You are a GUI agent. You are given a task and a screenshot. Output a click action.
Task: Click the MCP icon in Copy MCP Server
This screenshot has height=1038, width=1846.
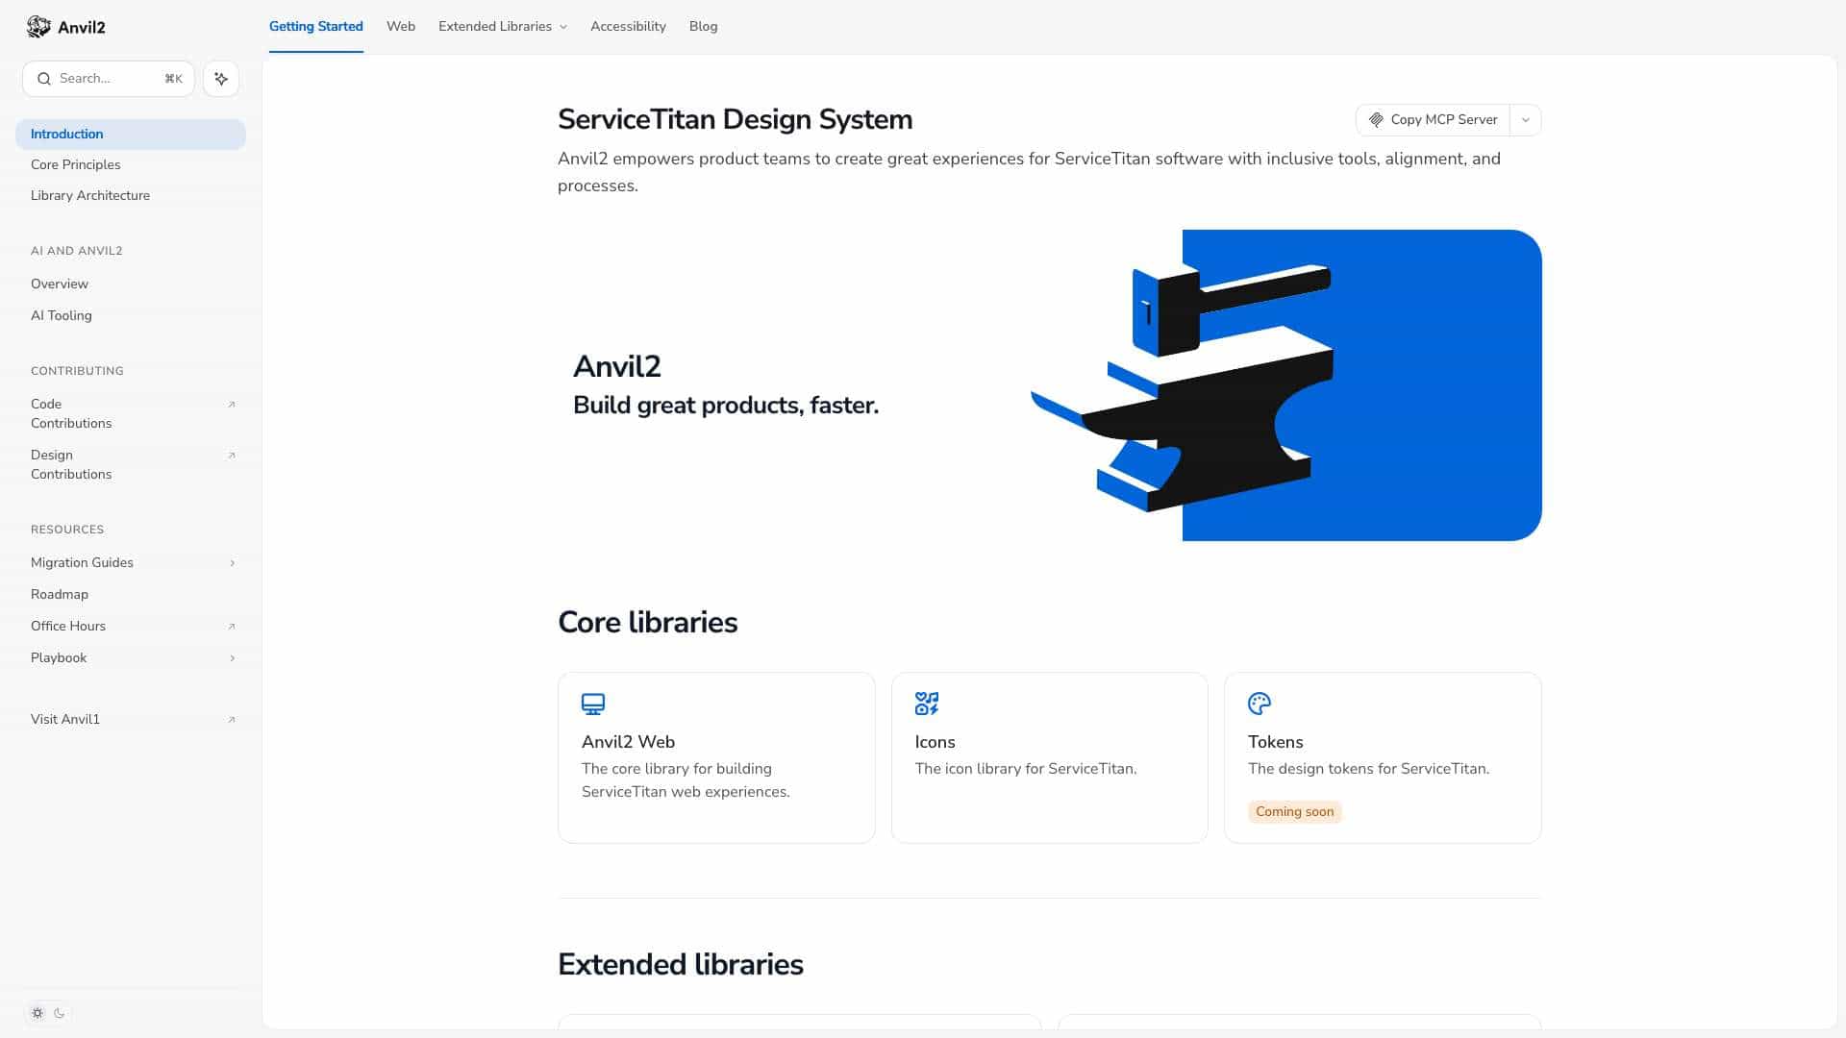1376,120
